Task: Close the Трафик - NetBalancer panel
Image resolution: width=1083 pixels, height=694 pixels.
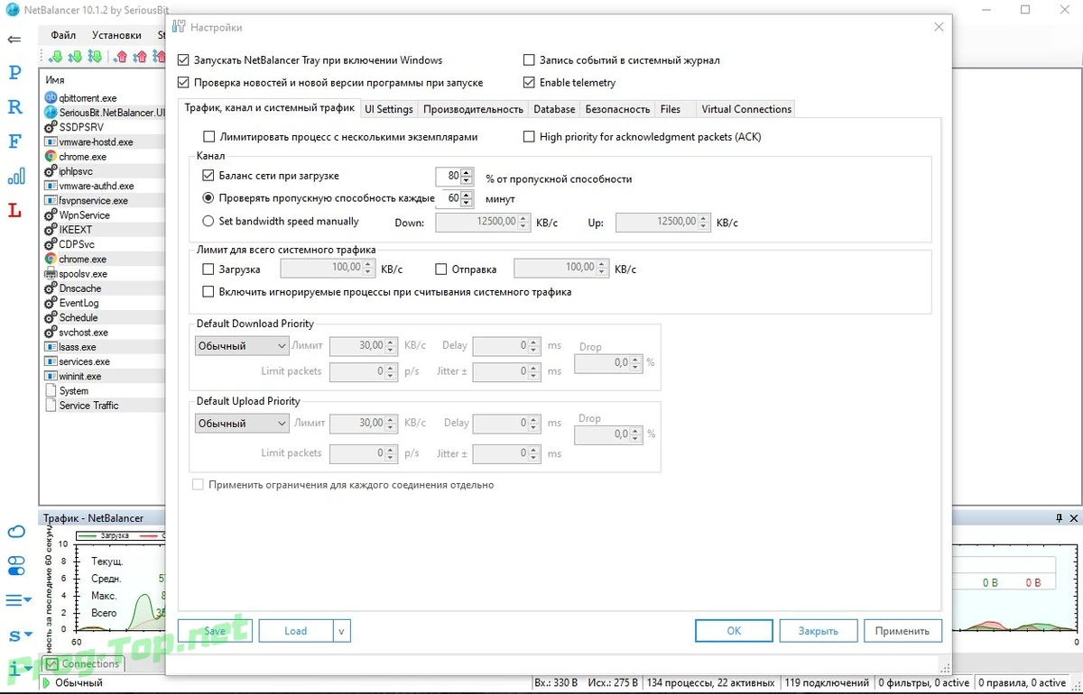Action: point(1073,518)
